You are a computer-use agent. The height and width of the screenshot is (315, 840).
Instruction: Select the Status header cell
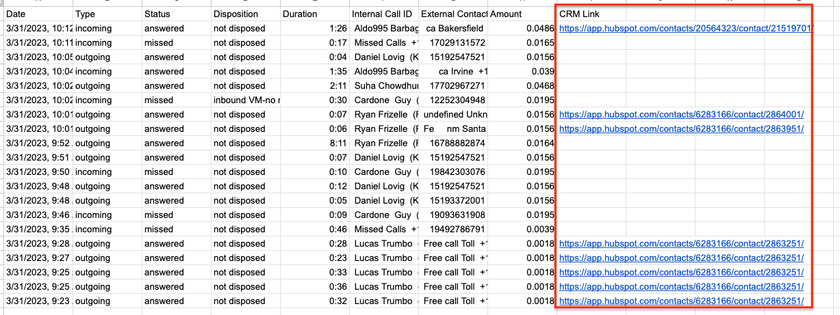tap(176, 14)
